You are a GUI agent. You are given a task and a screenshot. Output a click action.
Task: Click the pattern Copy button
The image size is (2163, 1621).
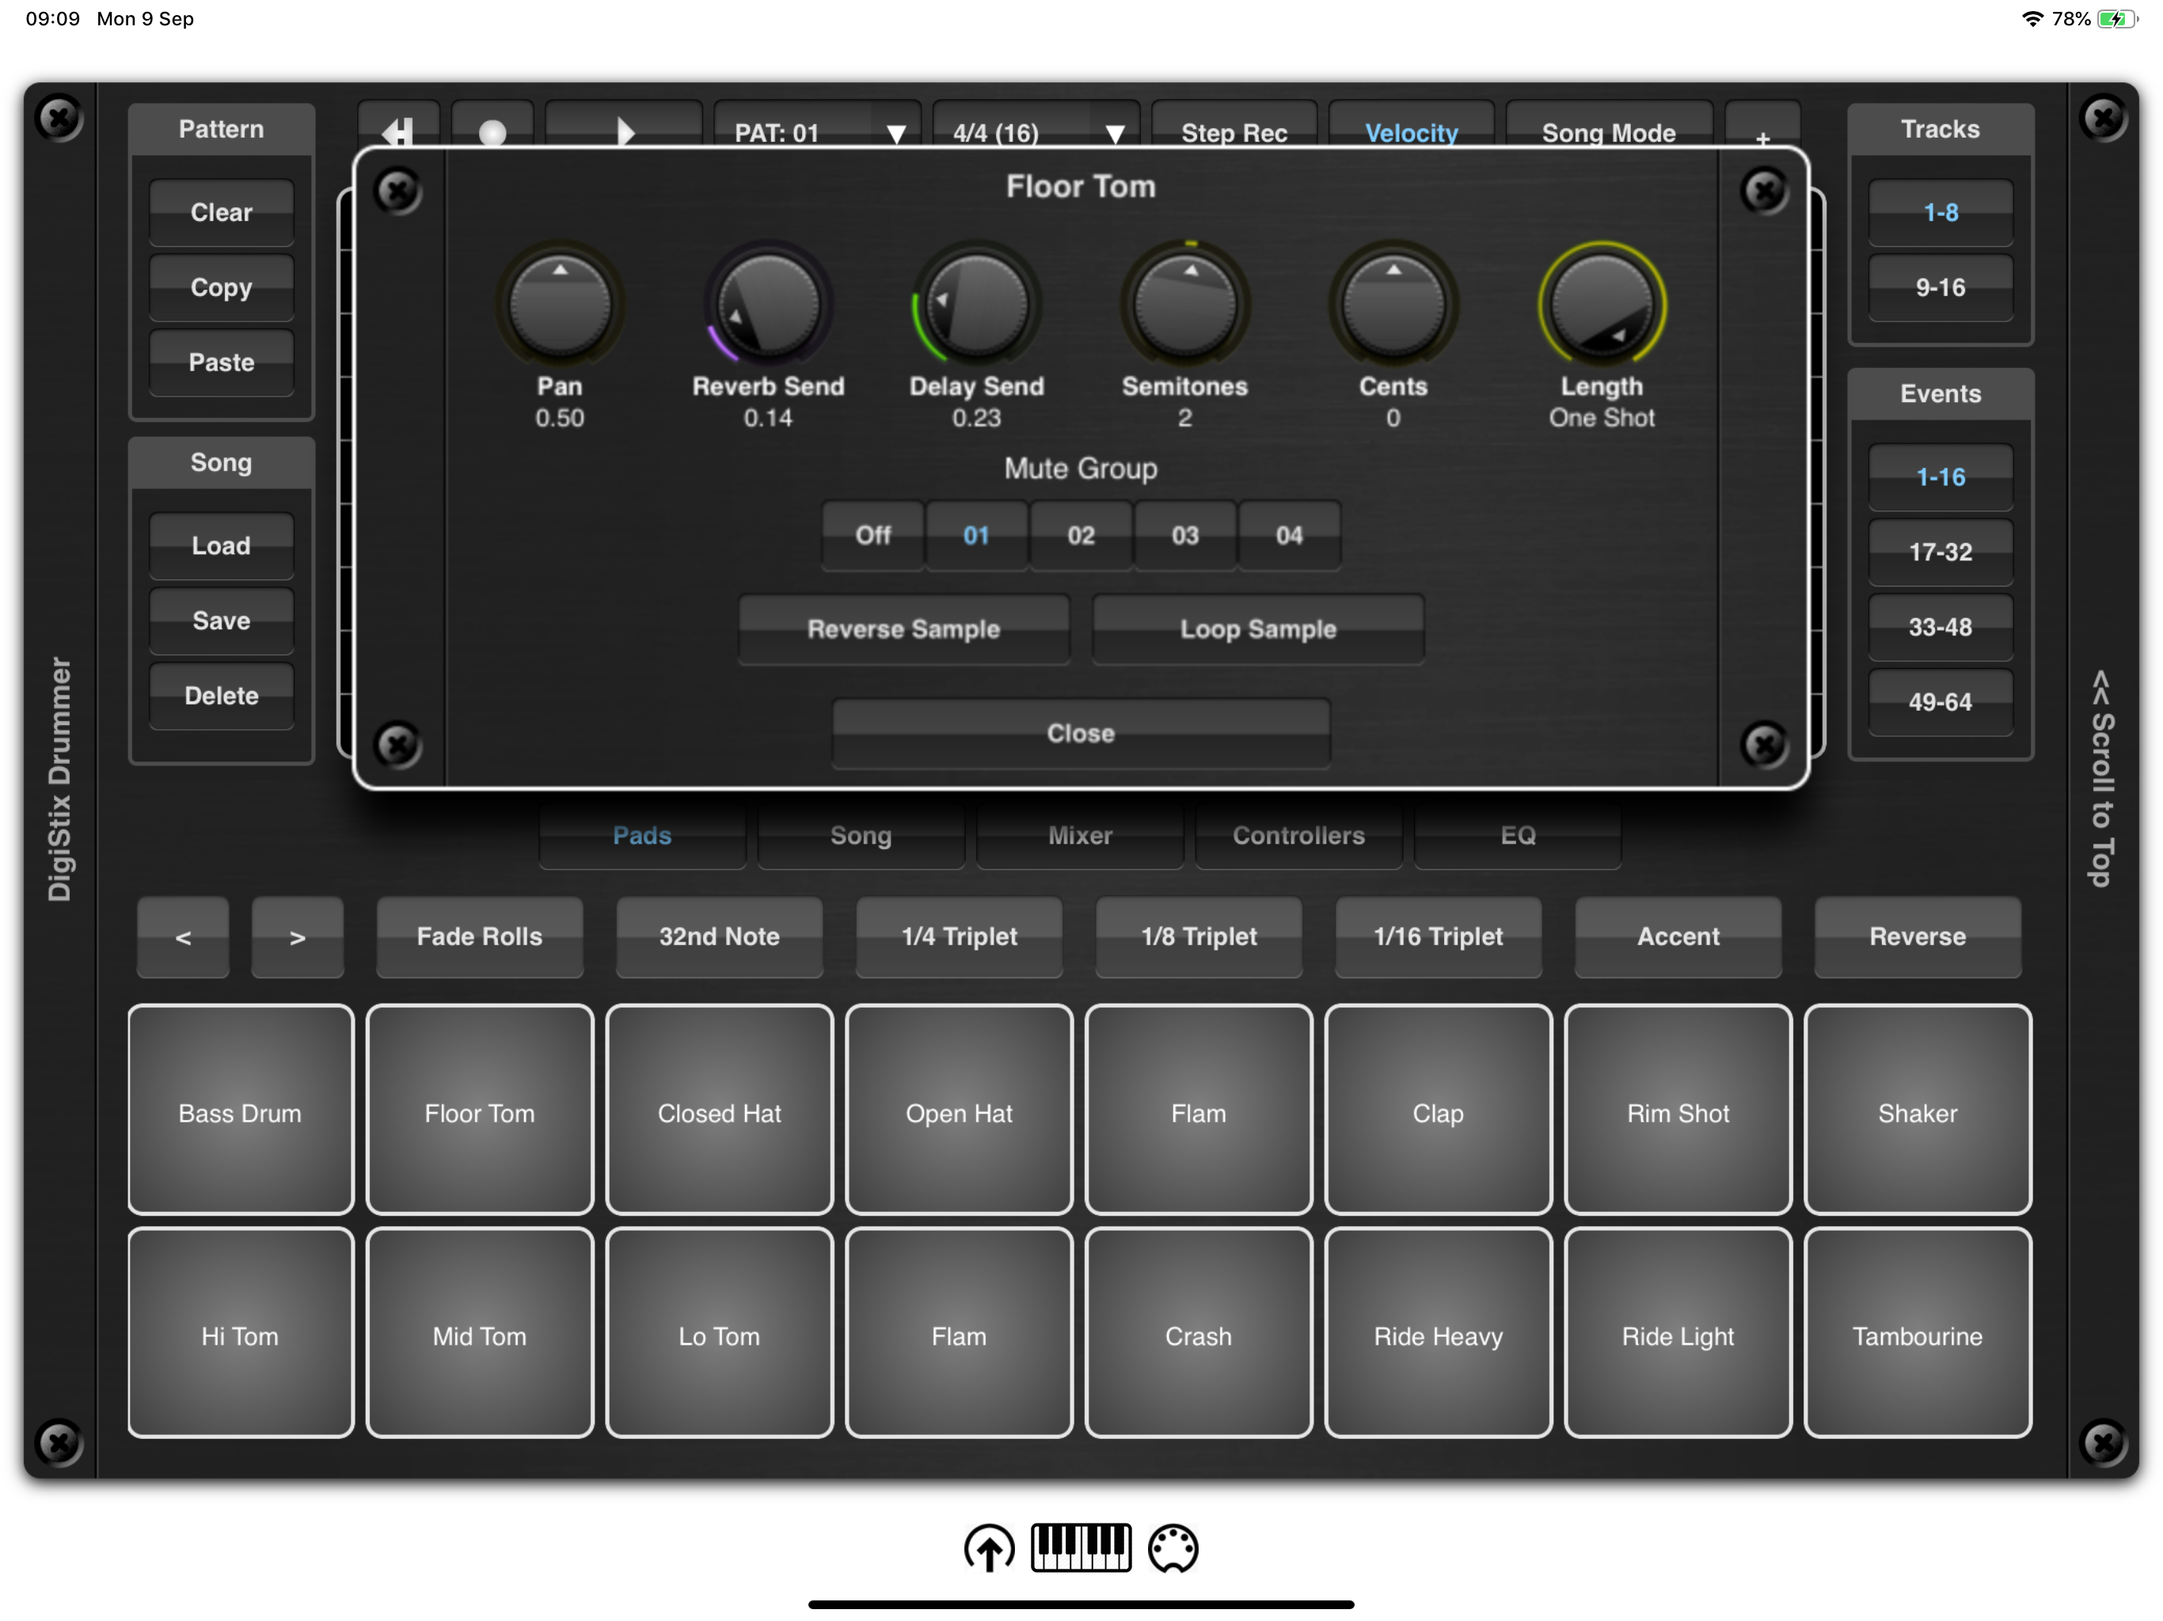221,287
